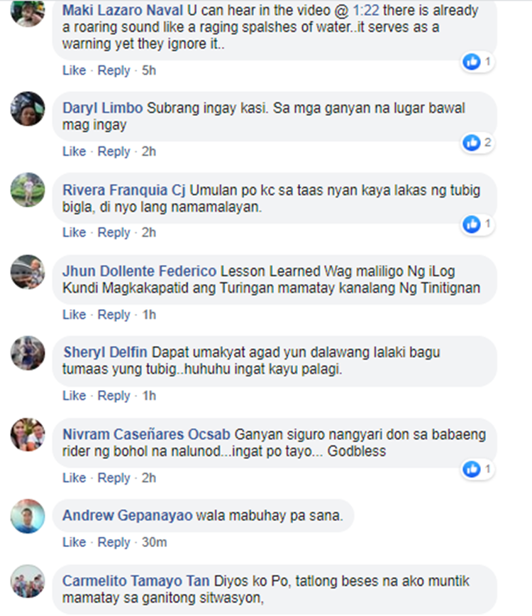Open Andrew Gepanayao's avatar

pos(28,517)
